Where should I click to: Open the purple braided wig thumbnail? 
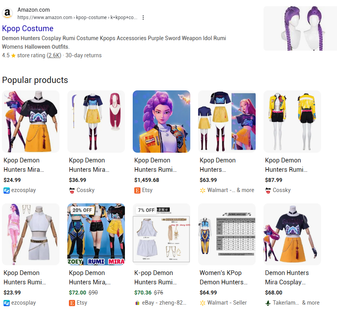(300, 28)
